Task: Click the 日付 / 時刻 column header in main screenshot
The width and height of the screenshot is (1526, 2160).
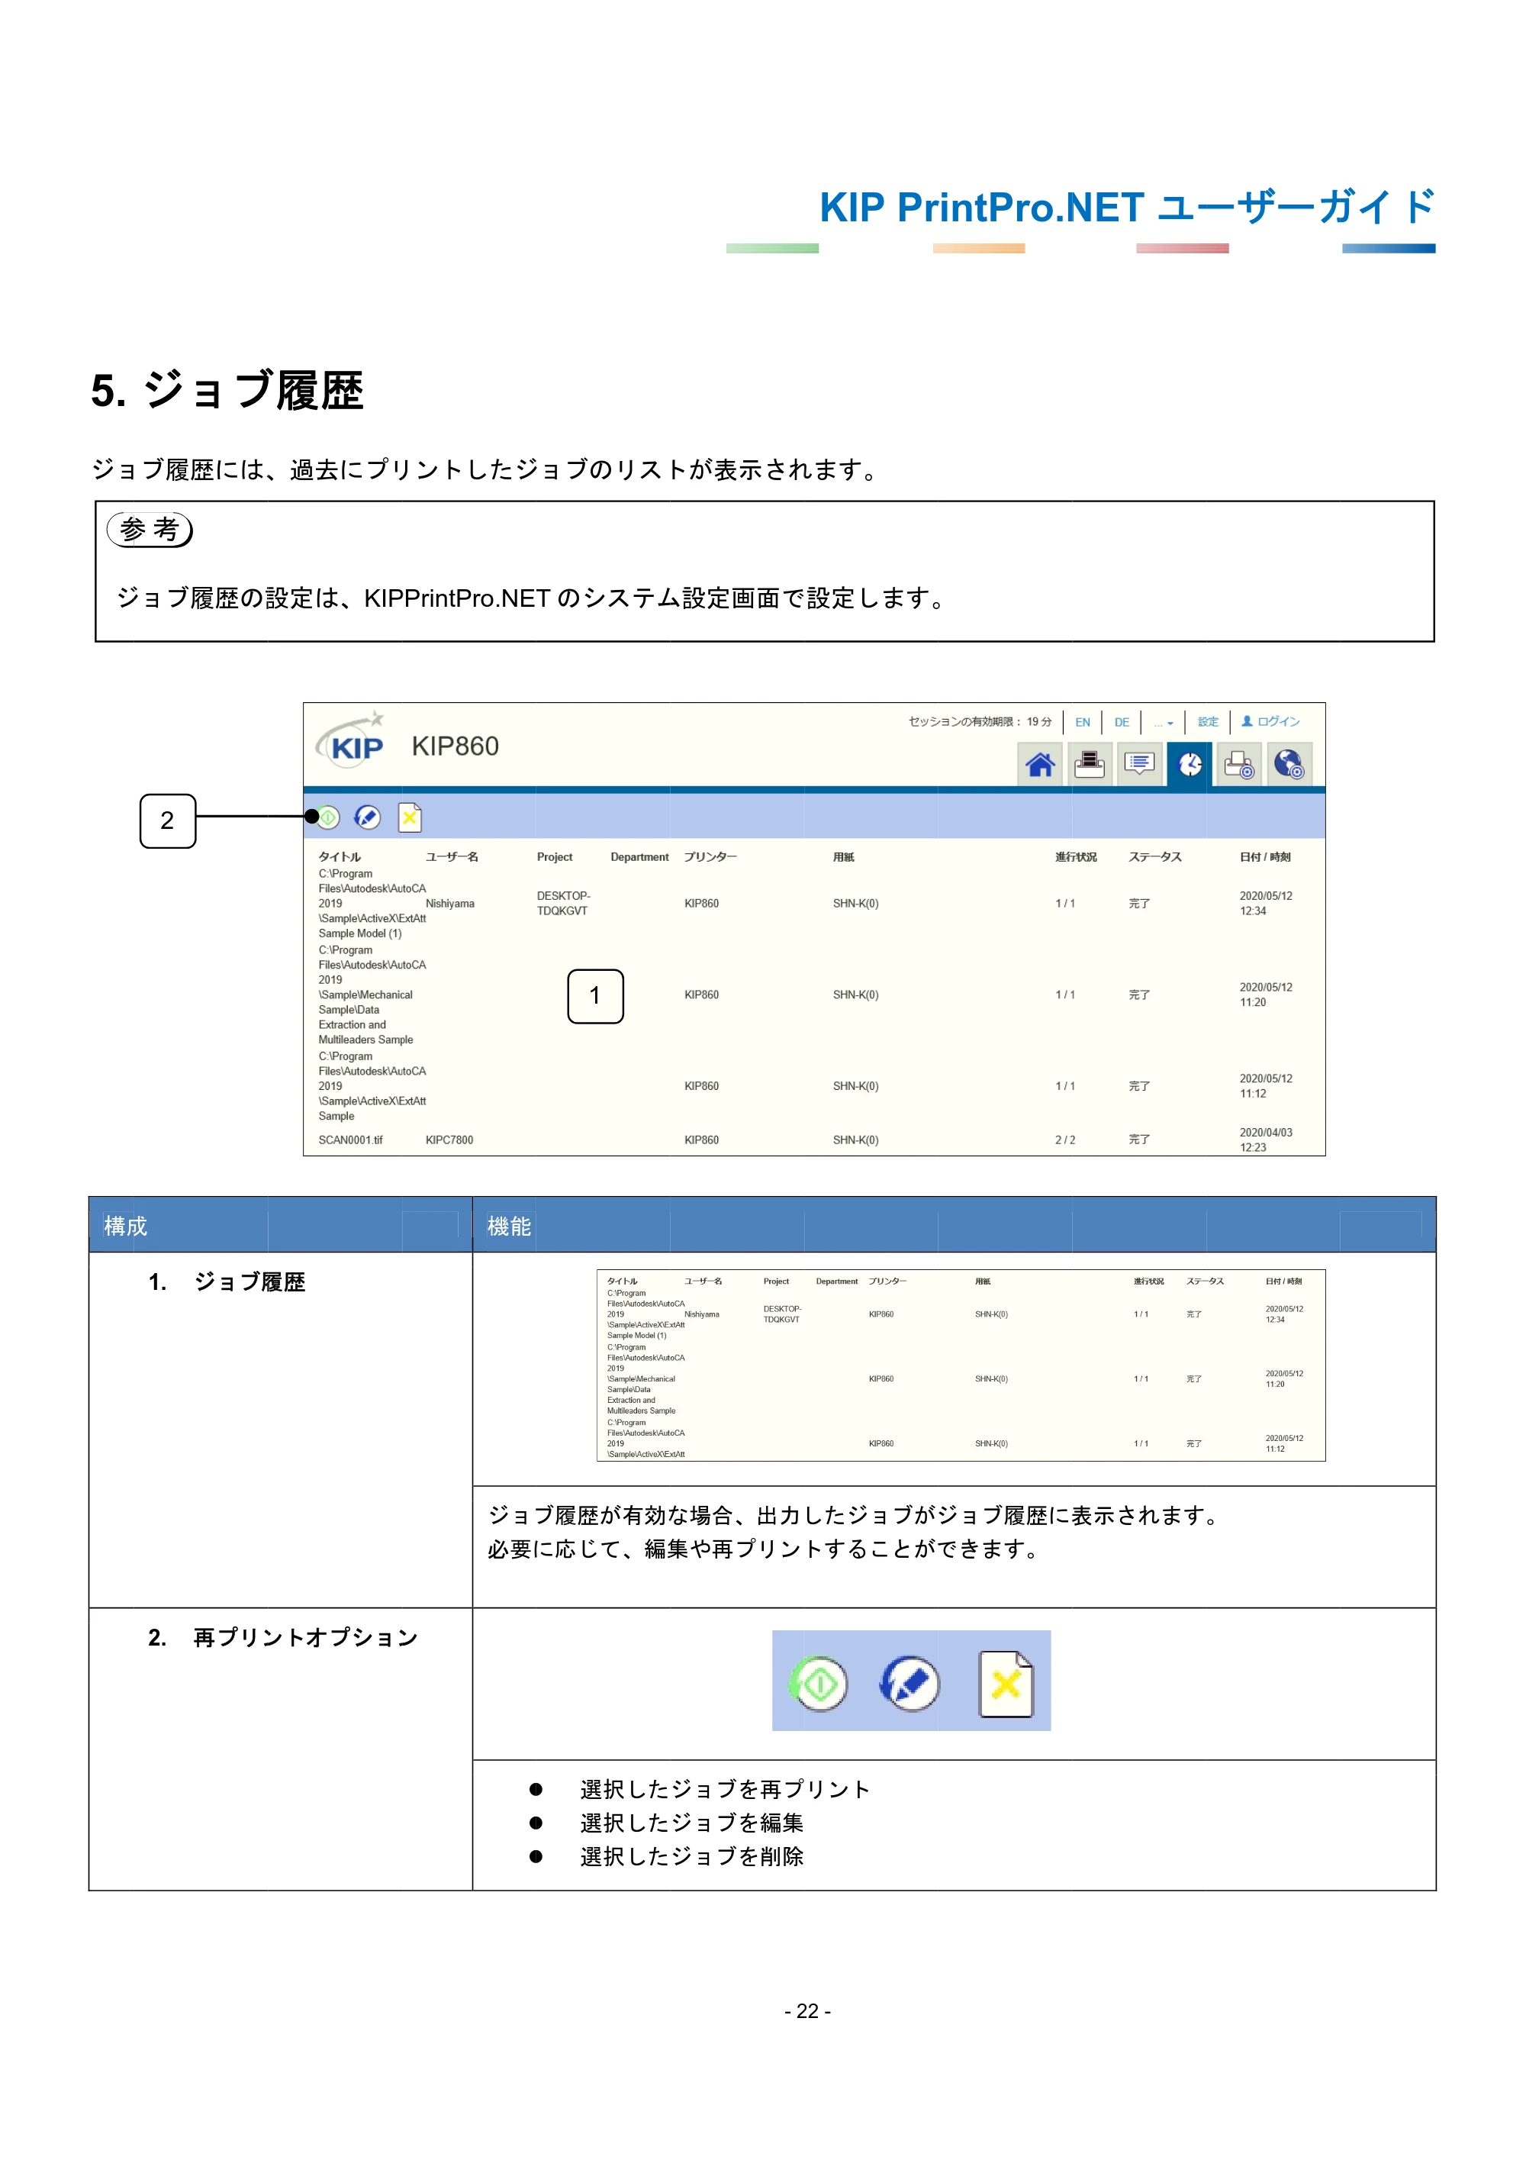Action: coord(1264,857)
